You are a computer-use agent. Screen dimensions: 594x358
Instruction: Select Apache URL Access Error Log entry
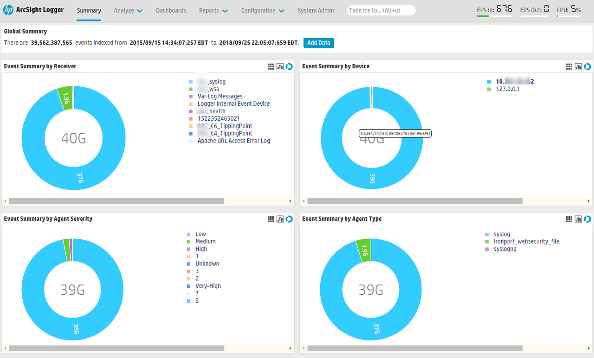pos(233,141)
